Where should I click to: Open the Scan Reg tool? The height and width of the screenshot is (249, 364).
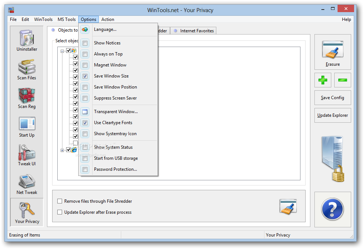(27, 98)
